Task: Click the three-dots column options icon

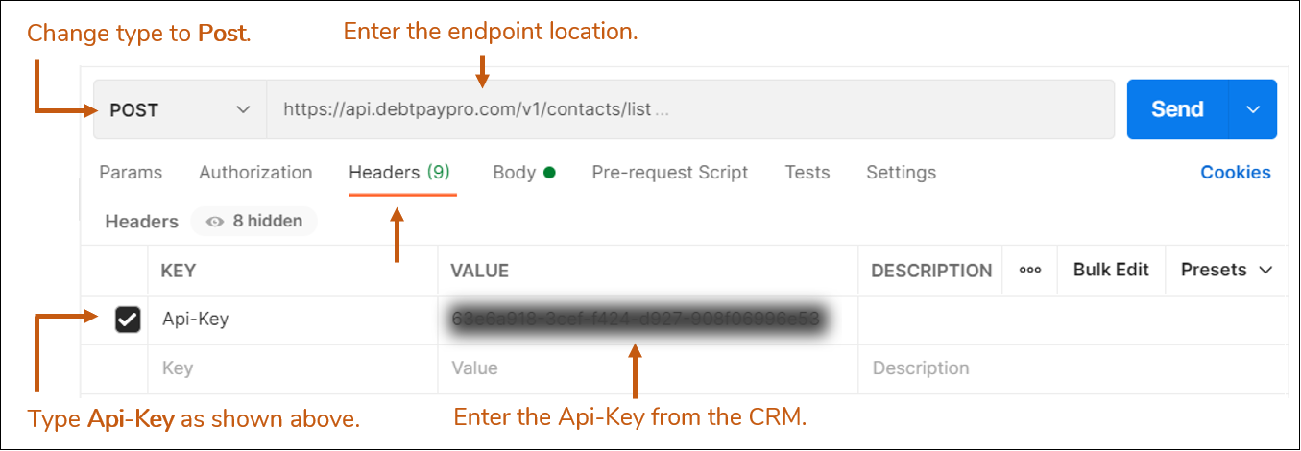Action: [1030, 271]
